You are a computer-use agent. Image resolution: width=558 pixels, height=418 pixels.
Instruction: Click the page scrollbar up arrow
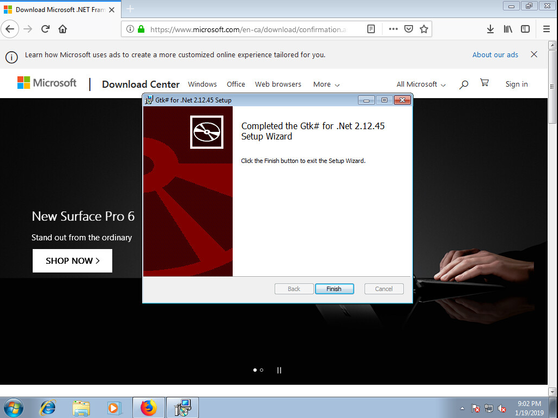553,45
